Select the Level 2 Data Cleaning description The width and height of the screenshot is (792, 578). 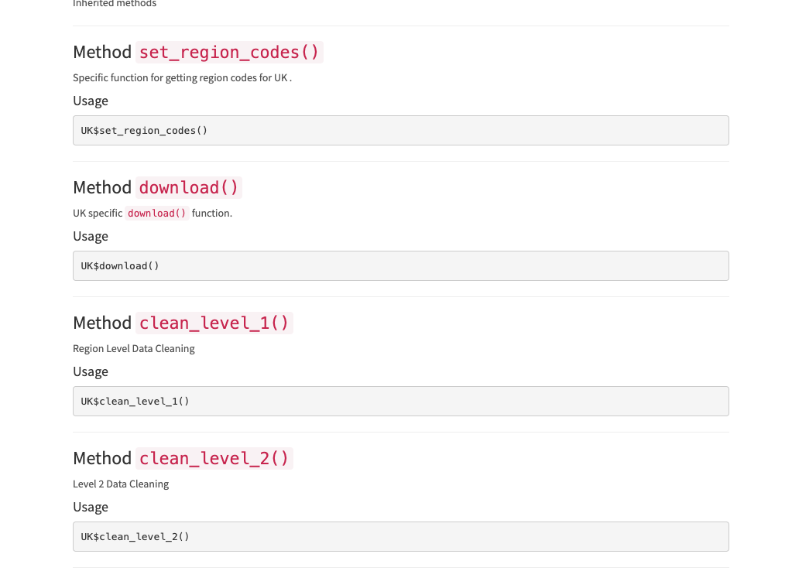[121, 484]
